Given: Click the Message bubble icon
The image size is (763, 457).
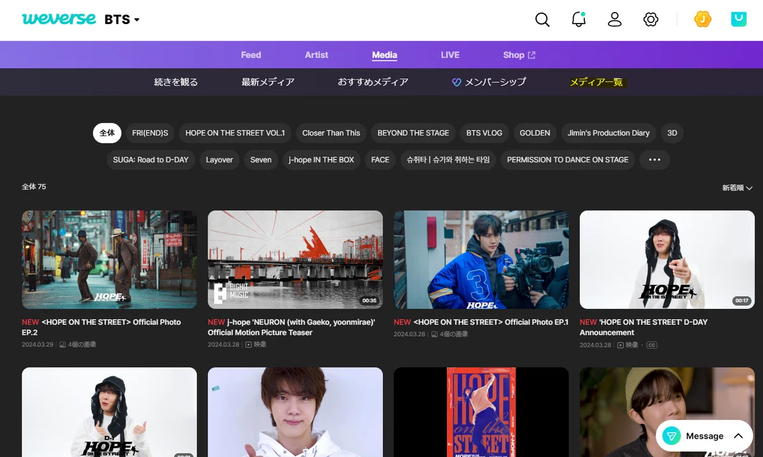Looking at the screenshot, I should click(671, 436).
